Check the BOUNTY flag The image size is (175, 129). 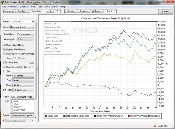pyautogui.click(x=12, y=107)
